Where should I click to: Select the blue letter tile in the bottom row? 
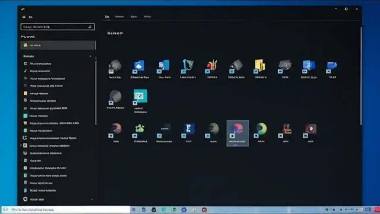coord(188,129)
